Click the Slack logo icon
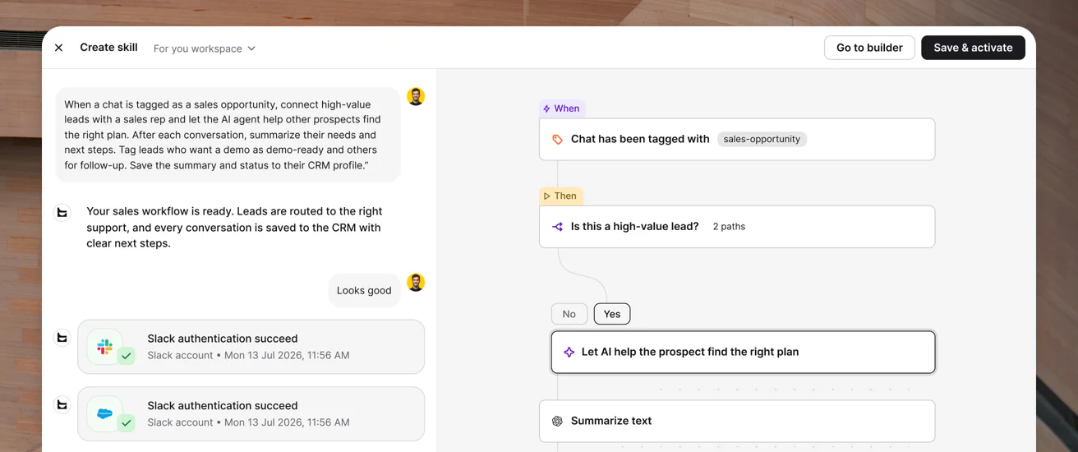Image resolution: width=1078 pixels, height=452 pixels. pyautogui.click(x=104, y=347)
